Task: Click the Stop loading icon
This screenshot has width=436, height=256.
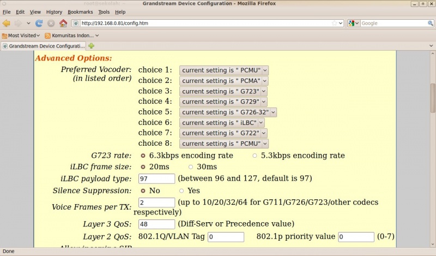Action: (x=51, y=23)
